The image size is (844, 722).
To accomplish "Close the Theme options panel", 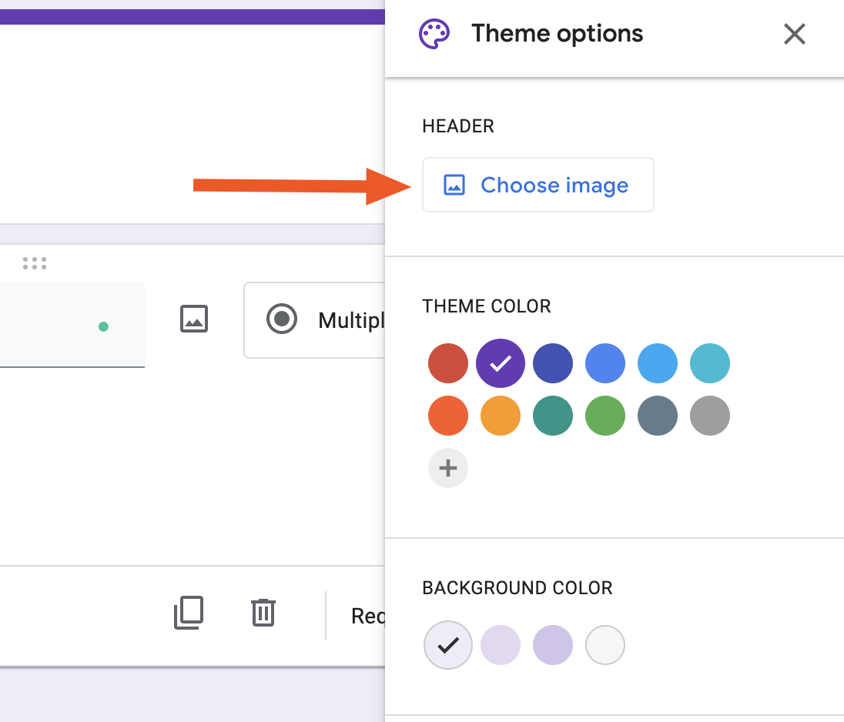I will click(x=794, y=34).
